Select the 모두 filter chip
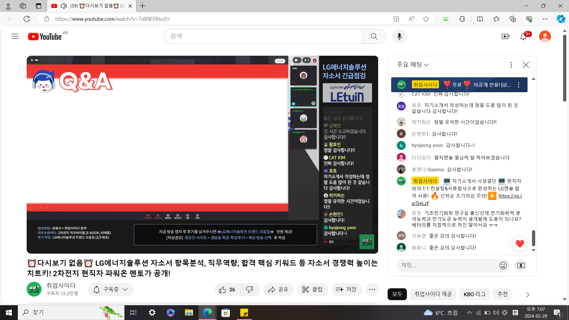 coord(397,294)
